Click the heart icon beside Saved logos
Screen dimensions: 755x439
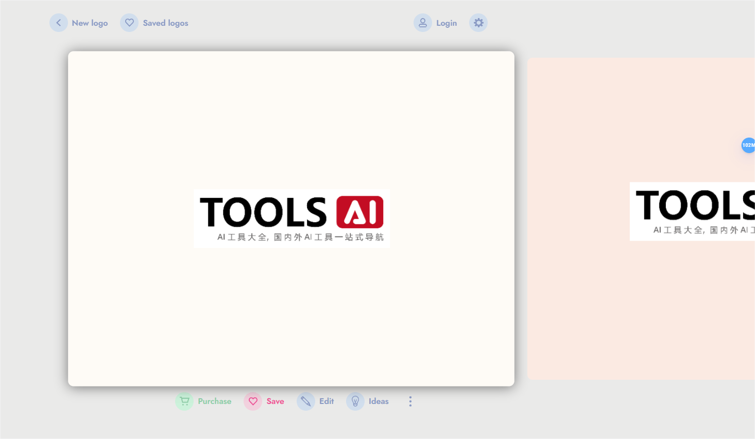[x=129, y=23]
